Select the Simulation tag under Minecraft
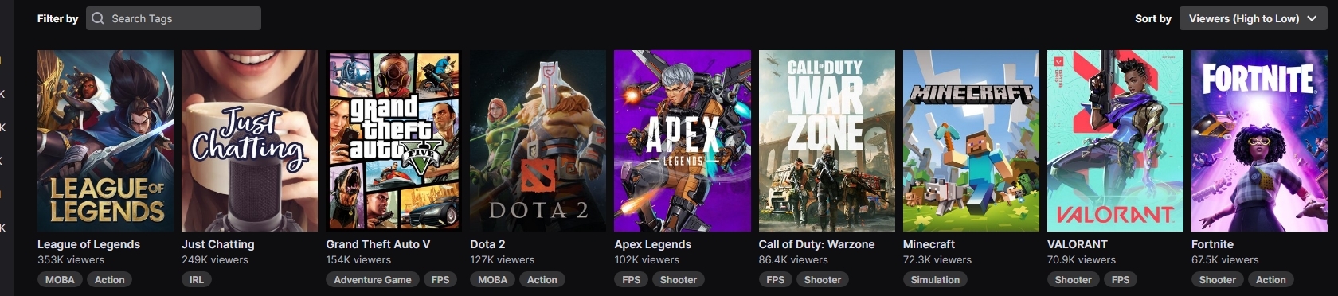The width and height of the screenshot is (1338, 296). pyautogui.click(x=935, y=279)
